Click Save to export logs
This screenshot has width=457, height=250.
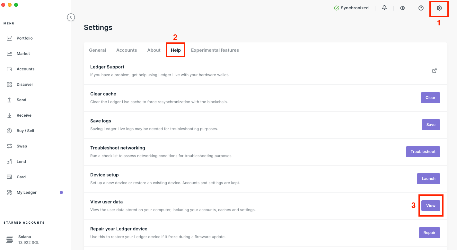(x=431, y=125)
